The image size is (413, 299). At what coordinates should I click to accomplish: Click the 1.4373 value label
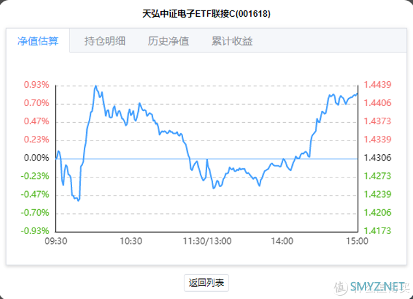pos(377,122)
